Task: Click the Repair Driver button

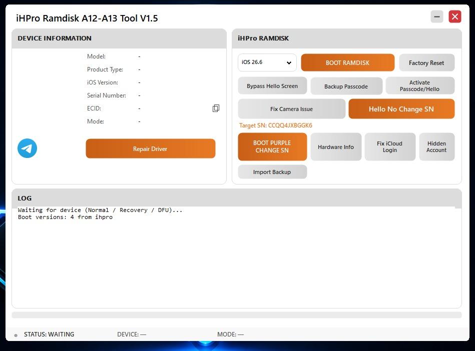Action: 151,148
